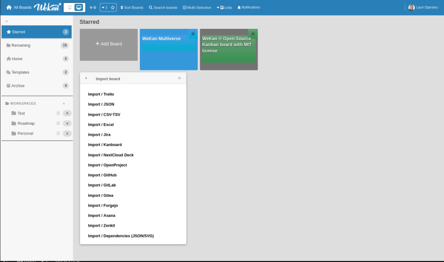Choose Import / Trello

tap(101, 94)
